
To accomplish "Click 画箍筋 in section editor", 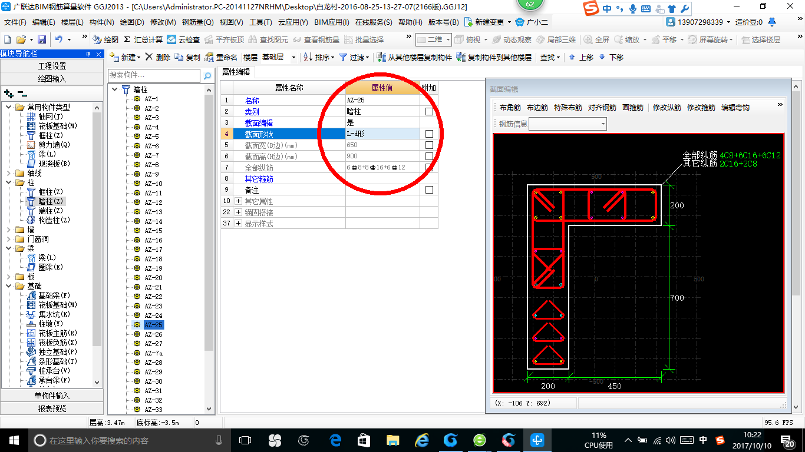I will point(633,108).
